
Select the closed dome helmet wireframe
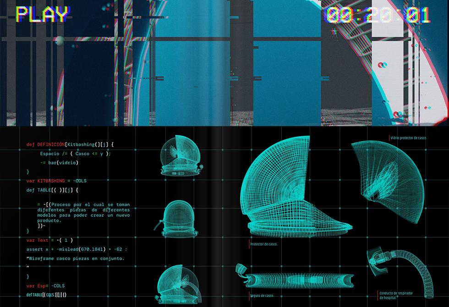tap(179, 219)
